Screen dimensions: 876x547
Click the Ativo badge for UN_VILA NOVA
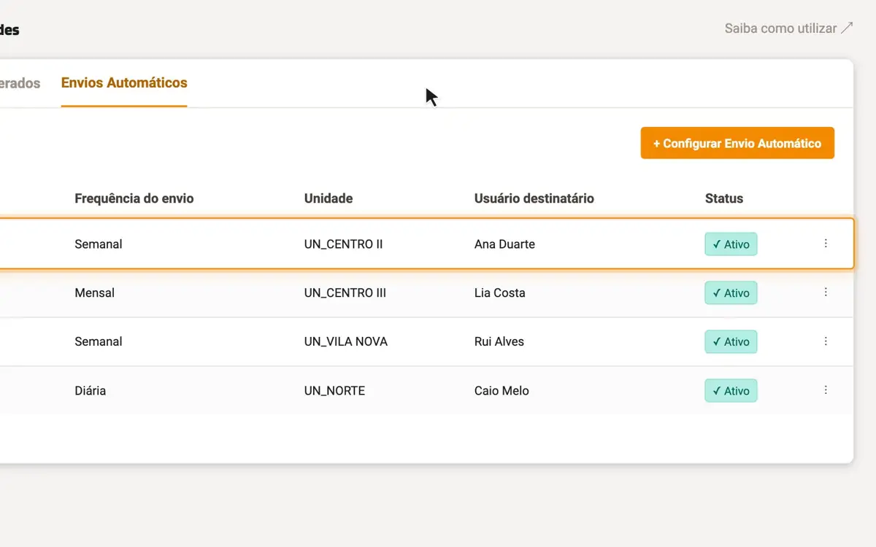[x=731, y=341]
